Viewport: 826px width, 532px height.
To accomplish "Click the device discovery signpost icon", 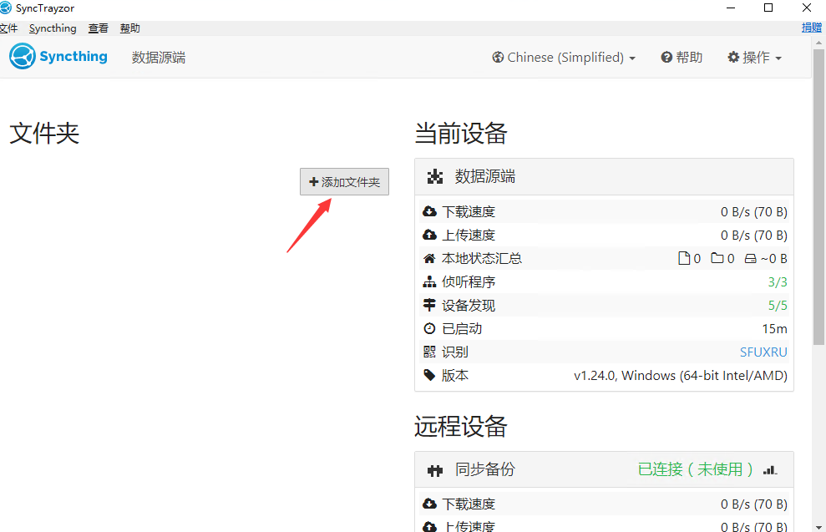I will [x=430, y=306].
